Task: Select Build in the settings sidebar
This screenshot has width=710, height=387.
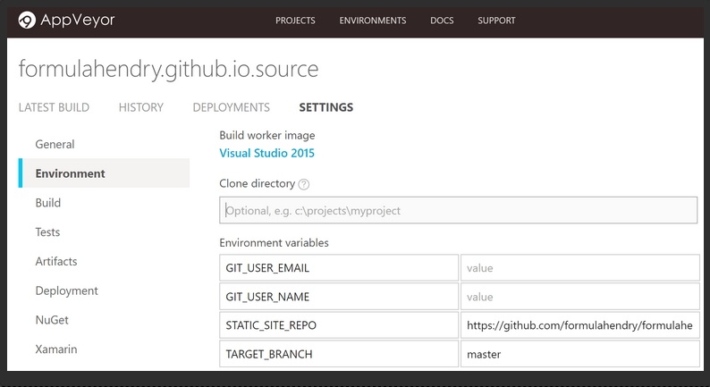Action: click(x=48, y=203)
